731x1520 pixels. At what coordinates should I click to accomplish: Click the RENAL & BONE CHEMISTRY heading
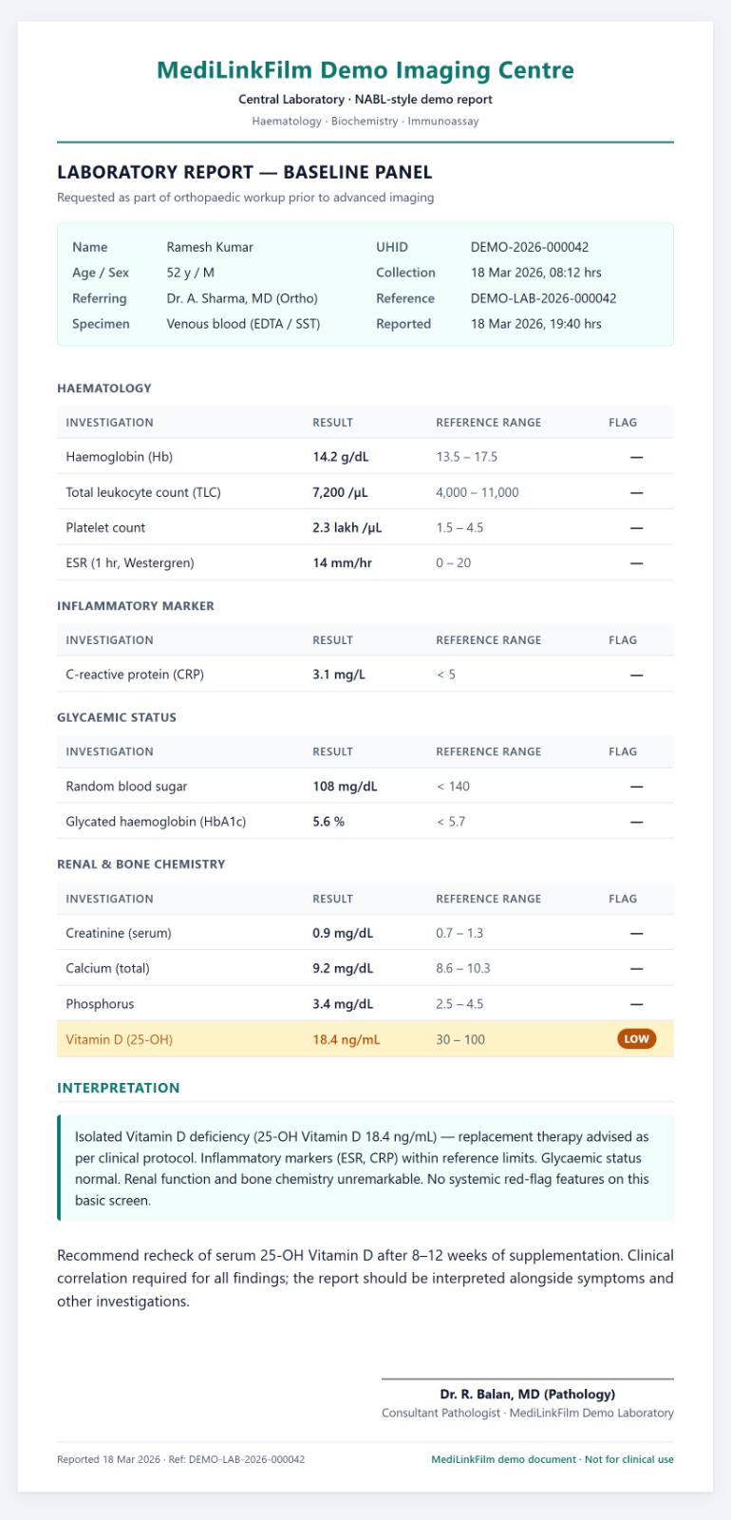point(141,864)
